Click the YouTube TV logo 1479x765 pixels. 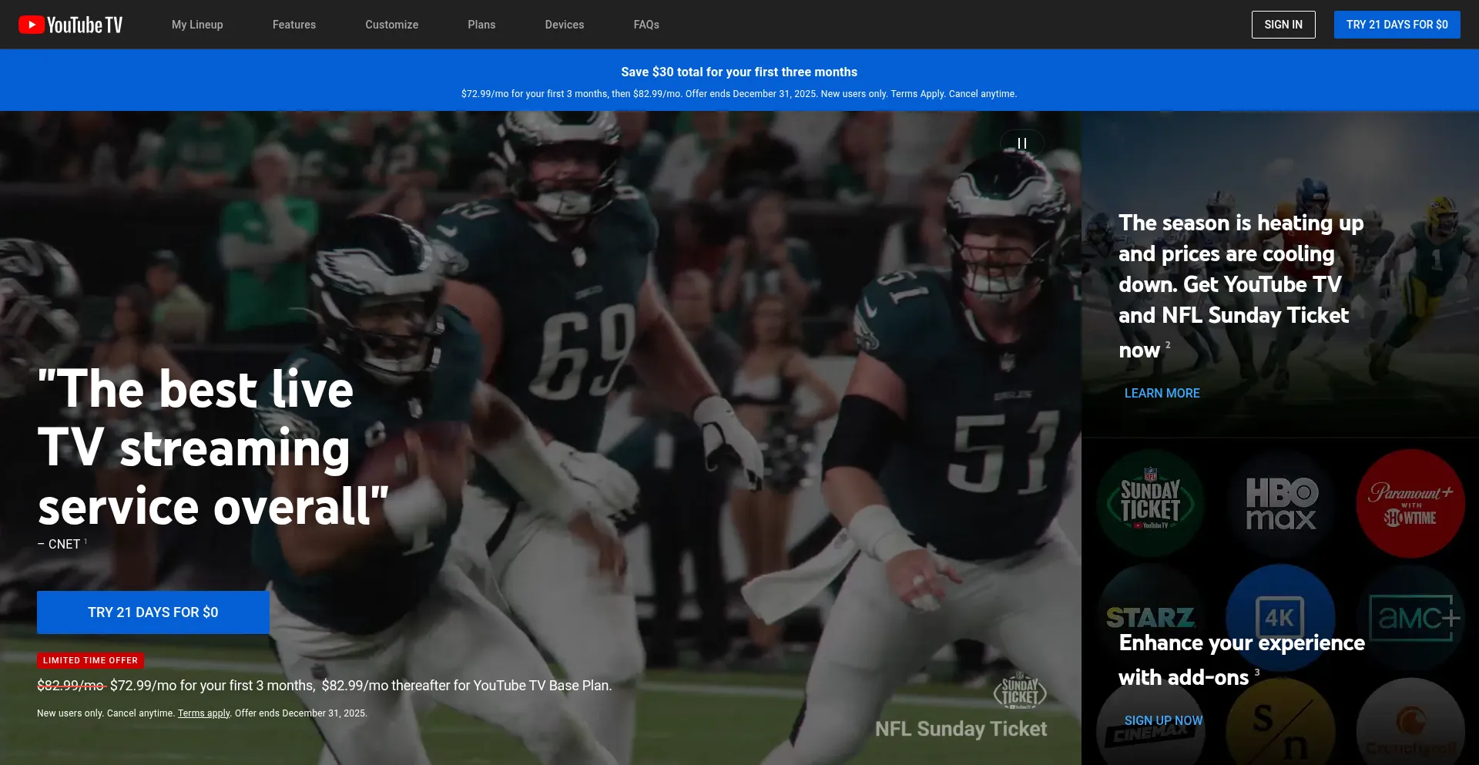70,25
